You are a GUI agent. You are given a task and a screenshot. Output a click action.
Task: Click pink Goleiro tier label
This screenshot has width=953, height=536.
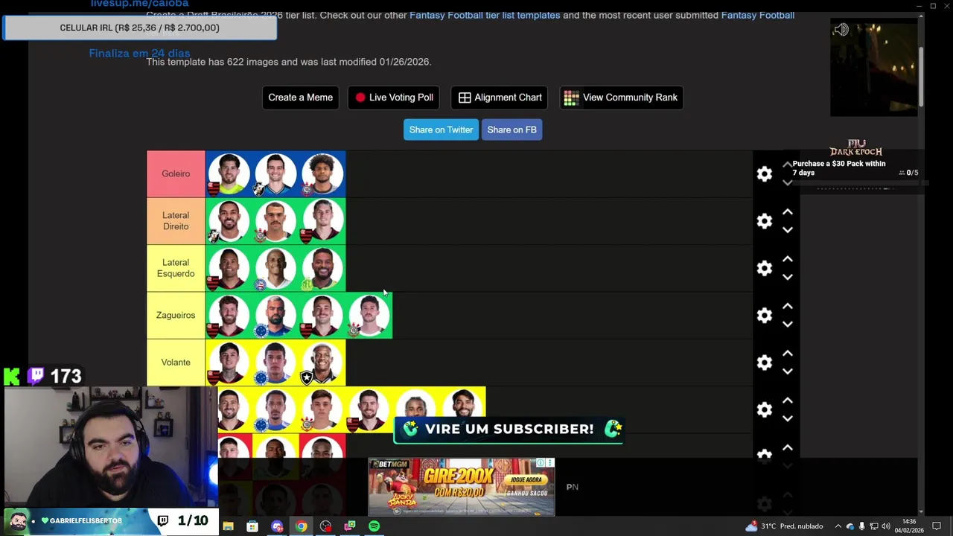click(176, 174)
